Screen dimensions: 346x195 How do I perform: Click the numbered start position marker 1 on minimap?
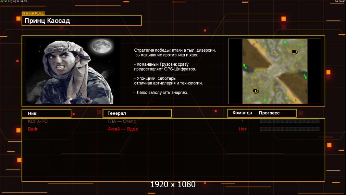(255, 91)
